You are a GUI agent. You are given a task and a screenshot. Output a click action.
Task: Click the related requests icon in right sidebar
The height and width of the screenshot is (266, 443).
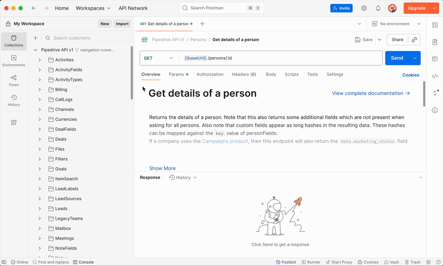435,93
